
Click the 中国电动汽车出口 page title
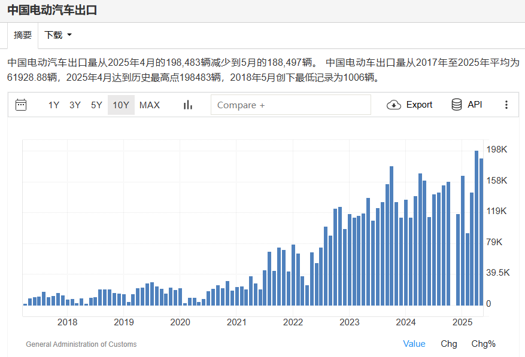(x=52, y=10)
